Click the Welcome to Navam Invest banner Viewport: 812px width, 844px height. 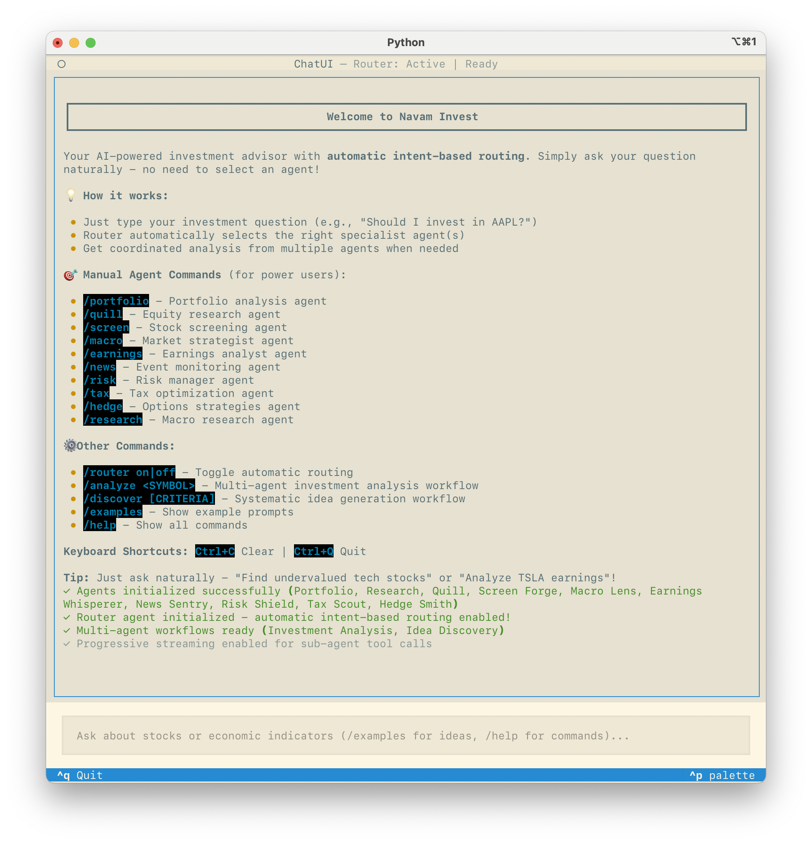point(406,117)
